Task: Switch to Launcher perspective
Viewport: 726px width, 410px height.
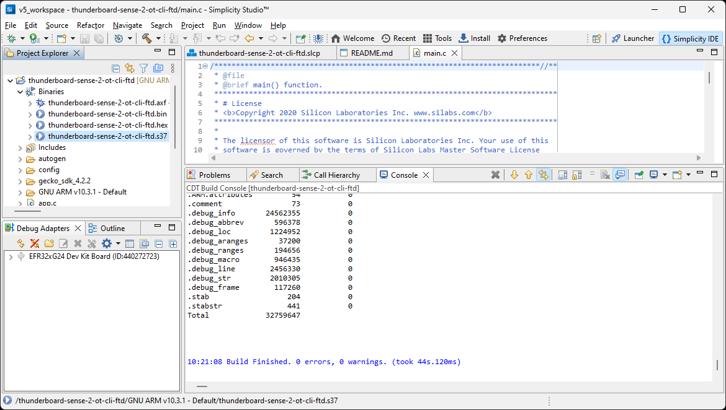Action: tap(632, 38)
